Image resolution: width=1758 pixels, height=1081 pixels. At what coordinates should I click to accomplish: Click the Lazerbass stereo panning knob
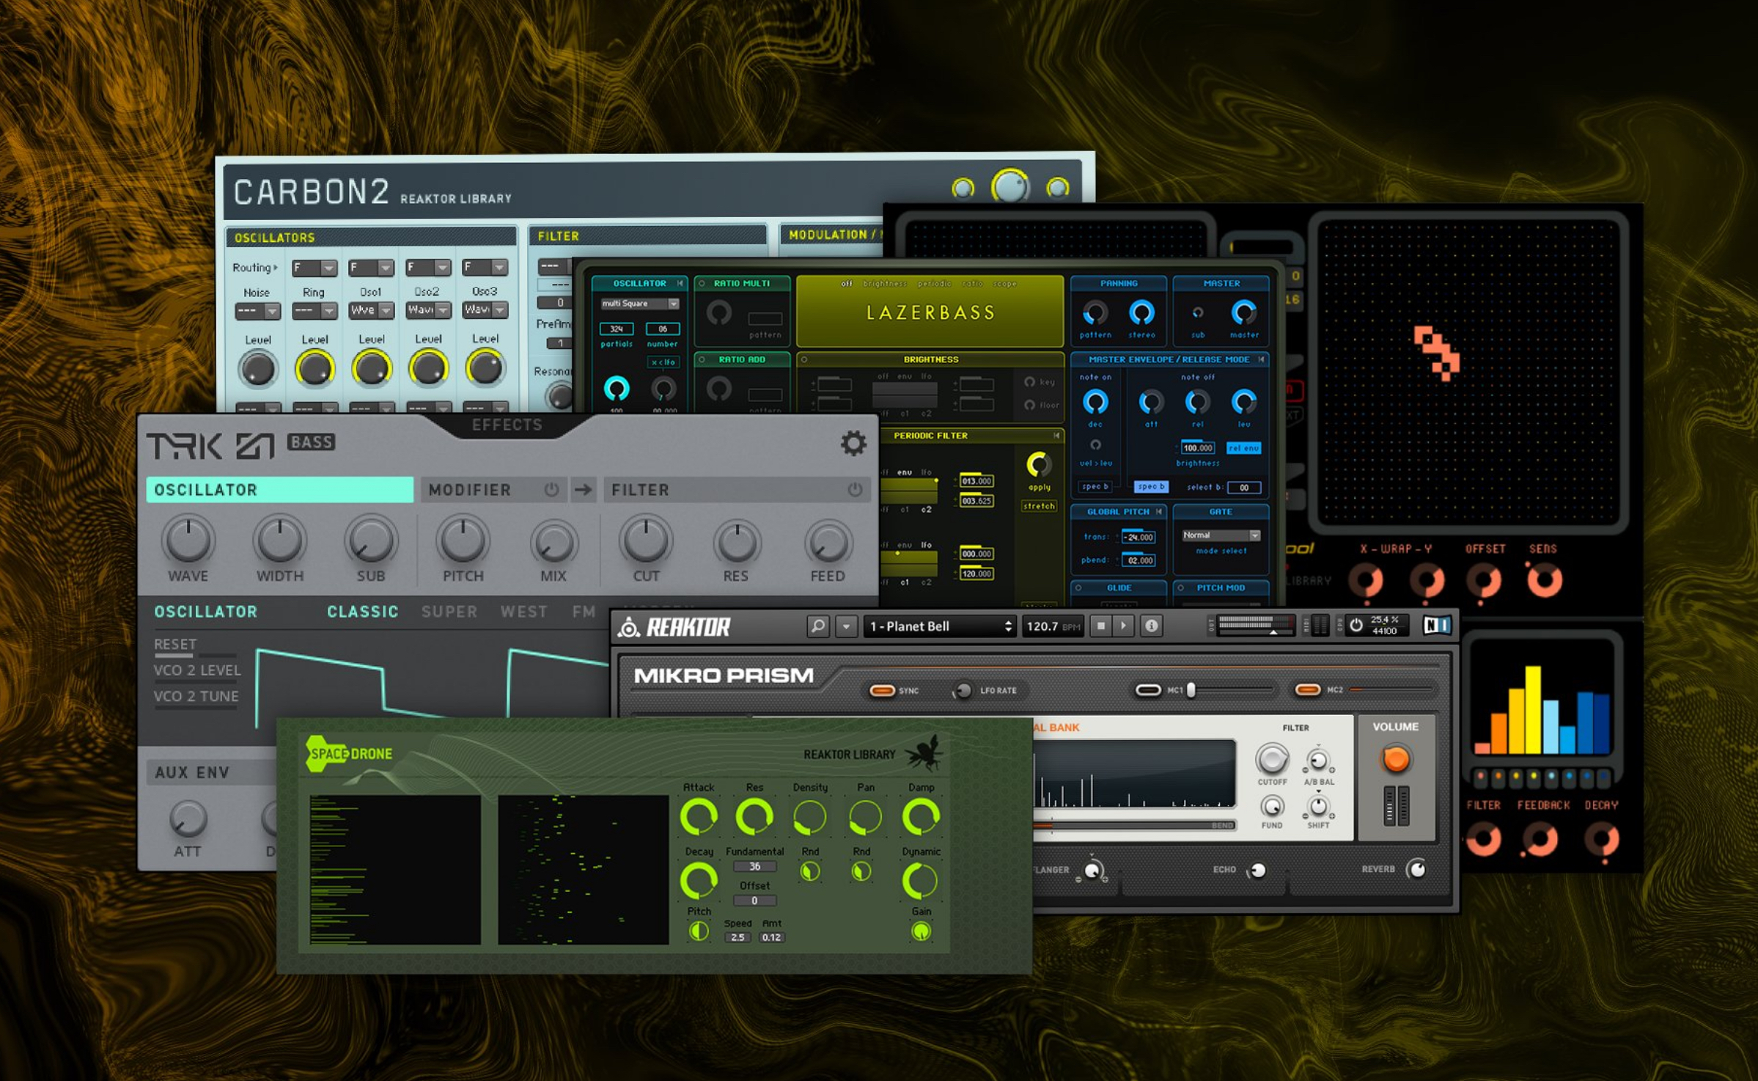click(x=1141, y=313)
